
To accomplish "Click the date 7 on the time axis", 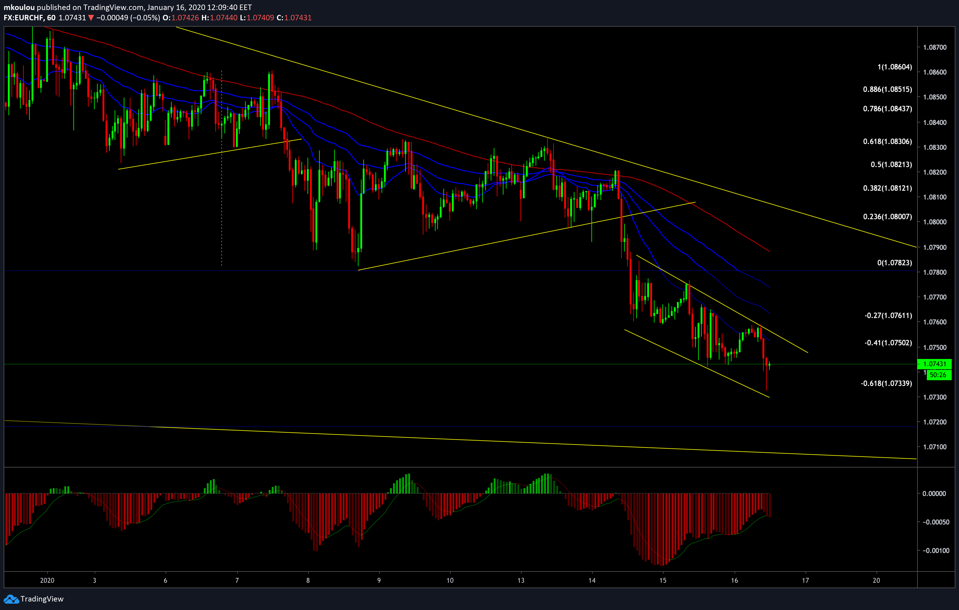I will click(x=237, y=581).
